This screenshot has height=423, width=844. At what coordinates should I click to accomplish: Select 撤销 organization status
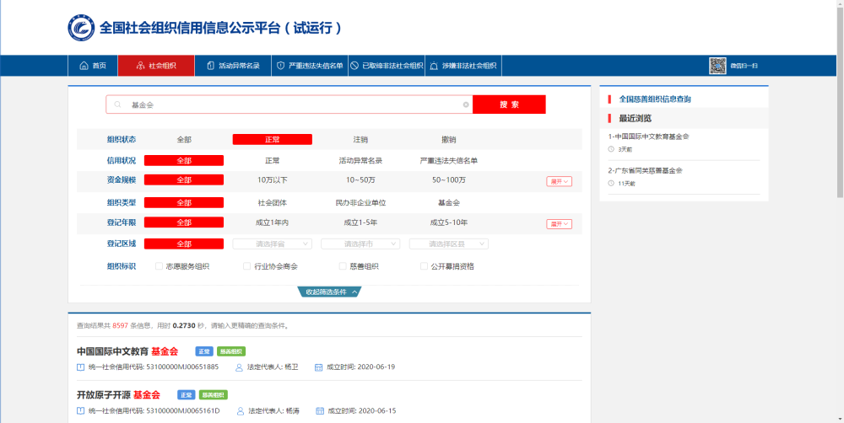[x=449, y=139]
